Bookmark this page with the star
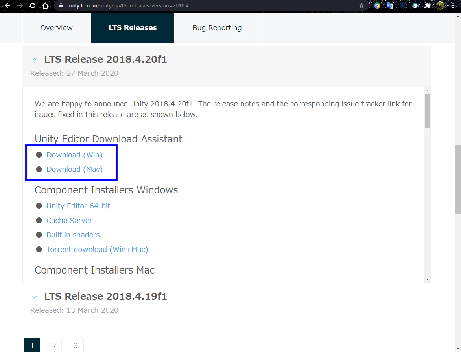 [x=361, y=5]
